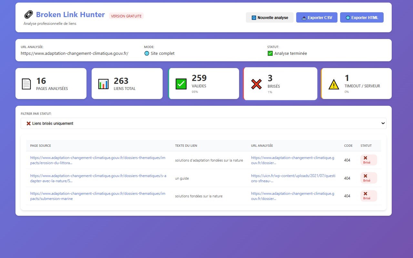Click the 16 Pages Analysées count
Viewport: 413px width, 258px height.
pyautogui.click(x=41, y=81)
